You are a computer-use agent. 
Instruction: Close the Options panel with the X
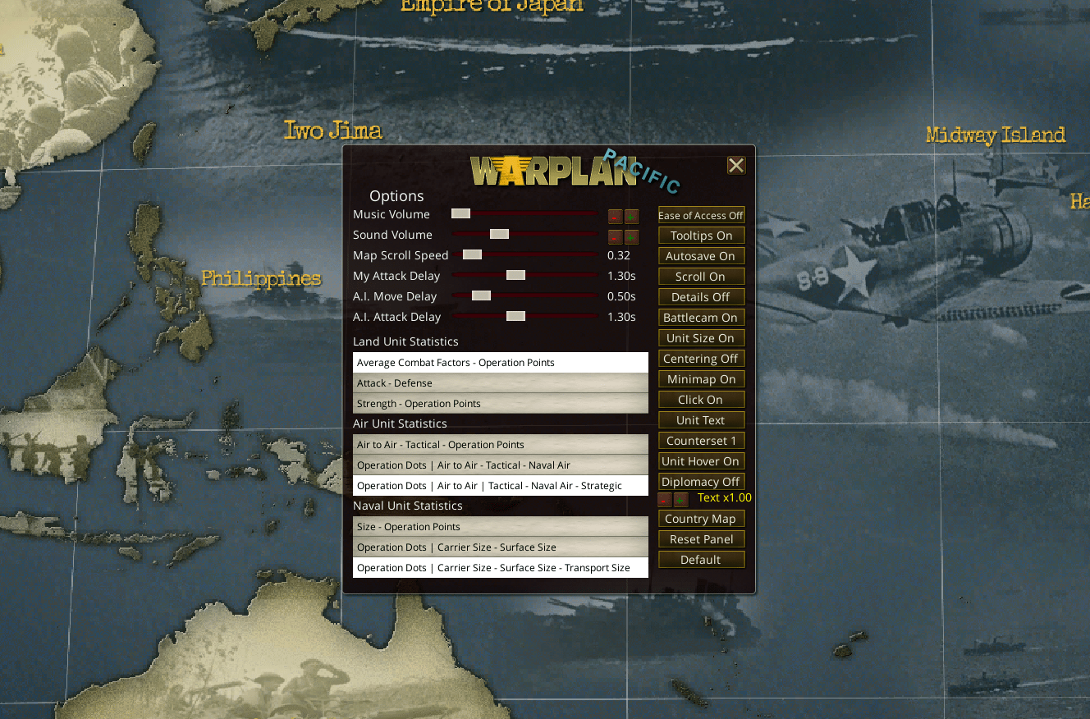(x=736, y=166)
